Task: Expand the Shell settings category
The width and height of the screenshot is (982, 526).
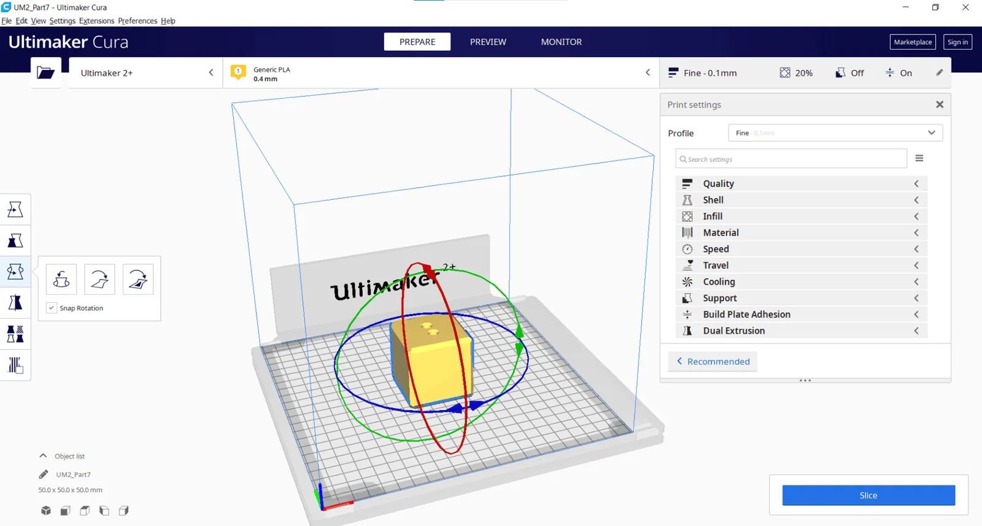Action: 802,200
